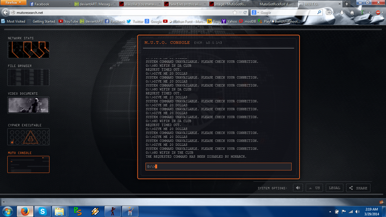
Task: Open the Video Documents thumbnail
Action: pos(28,105)
